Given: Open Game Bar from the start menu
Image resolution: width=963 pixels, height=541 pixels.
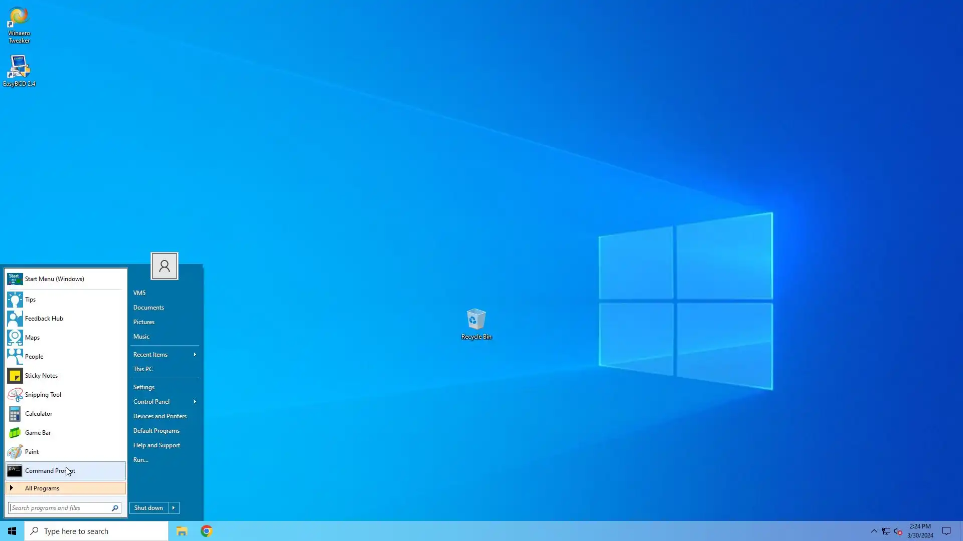Looking at the screenshot, I should (x=38, y=433).
